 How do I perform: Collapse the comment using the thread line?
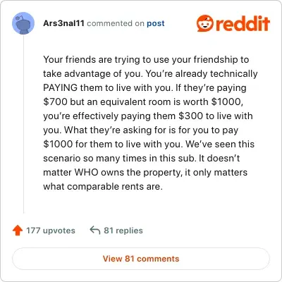[23, 124]
